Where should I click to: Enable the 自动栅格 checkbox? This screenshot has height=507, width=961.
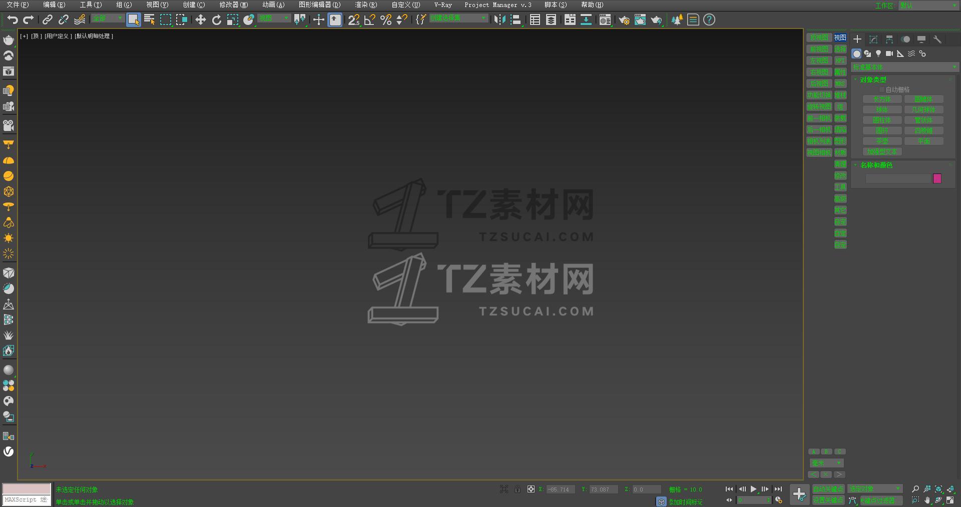pos(882,90)
